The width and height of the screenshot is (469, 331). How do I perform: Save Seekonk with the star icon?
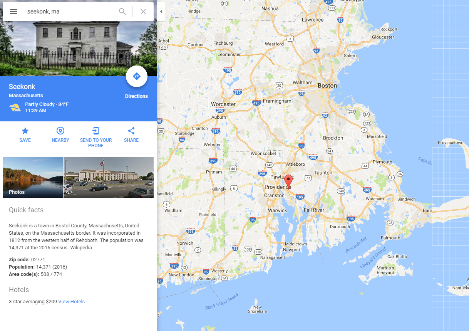(25, 131)
